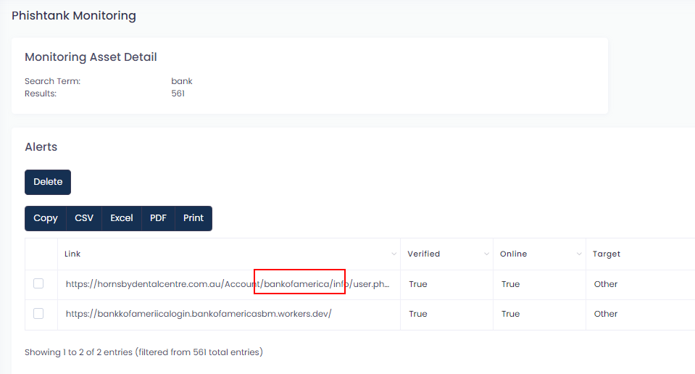Select Target value Other in workers.dev row

coord(606,314)
